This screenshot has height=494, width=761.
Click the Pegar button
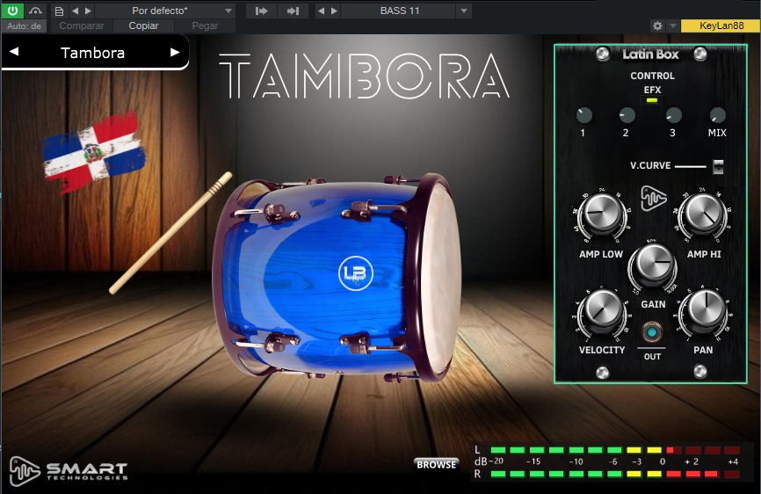click(x=205, y=25)
